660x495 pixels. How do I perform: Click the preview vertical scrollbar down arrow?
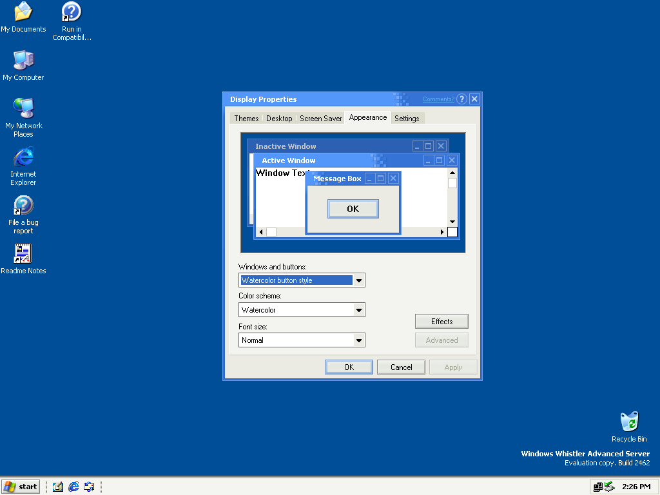pyautogui.click(x=452, y=222)
